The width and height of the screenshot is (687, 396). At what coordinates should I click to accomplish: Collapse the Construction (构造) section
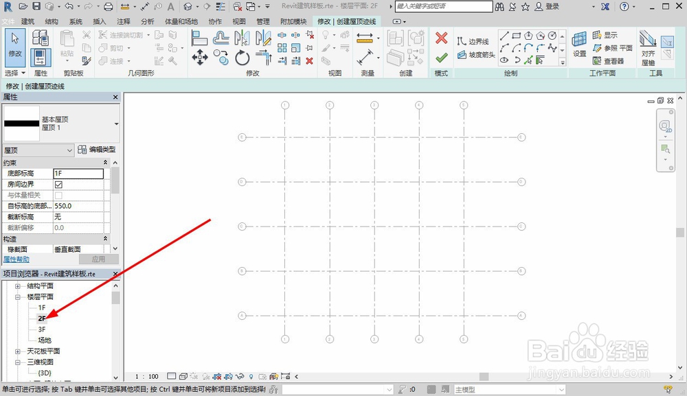(x=105, y=238)
